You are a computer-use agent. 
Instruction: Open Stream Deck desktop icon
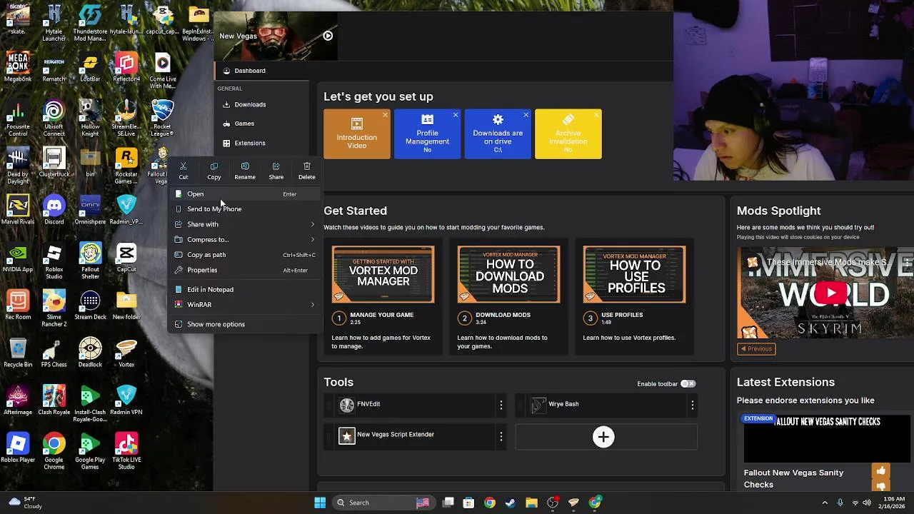(90, 306)
